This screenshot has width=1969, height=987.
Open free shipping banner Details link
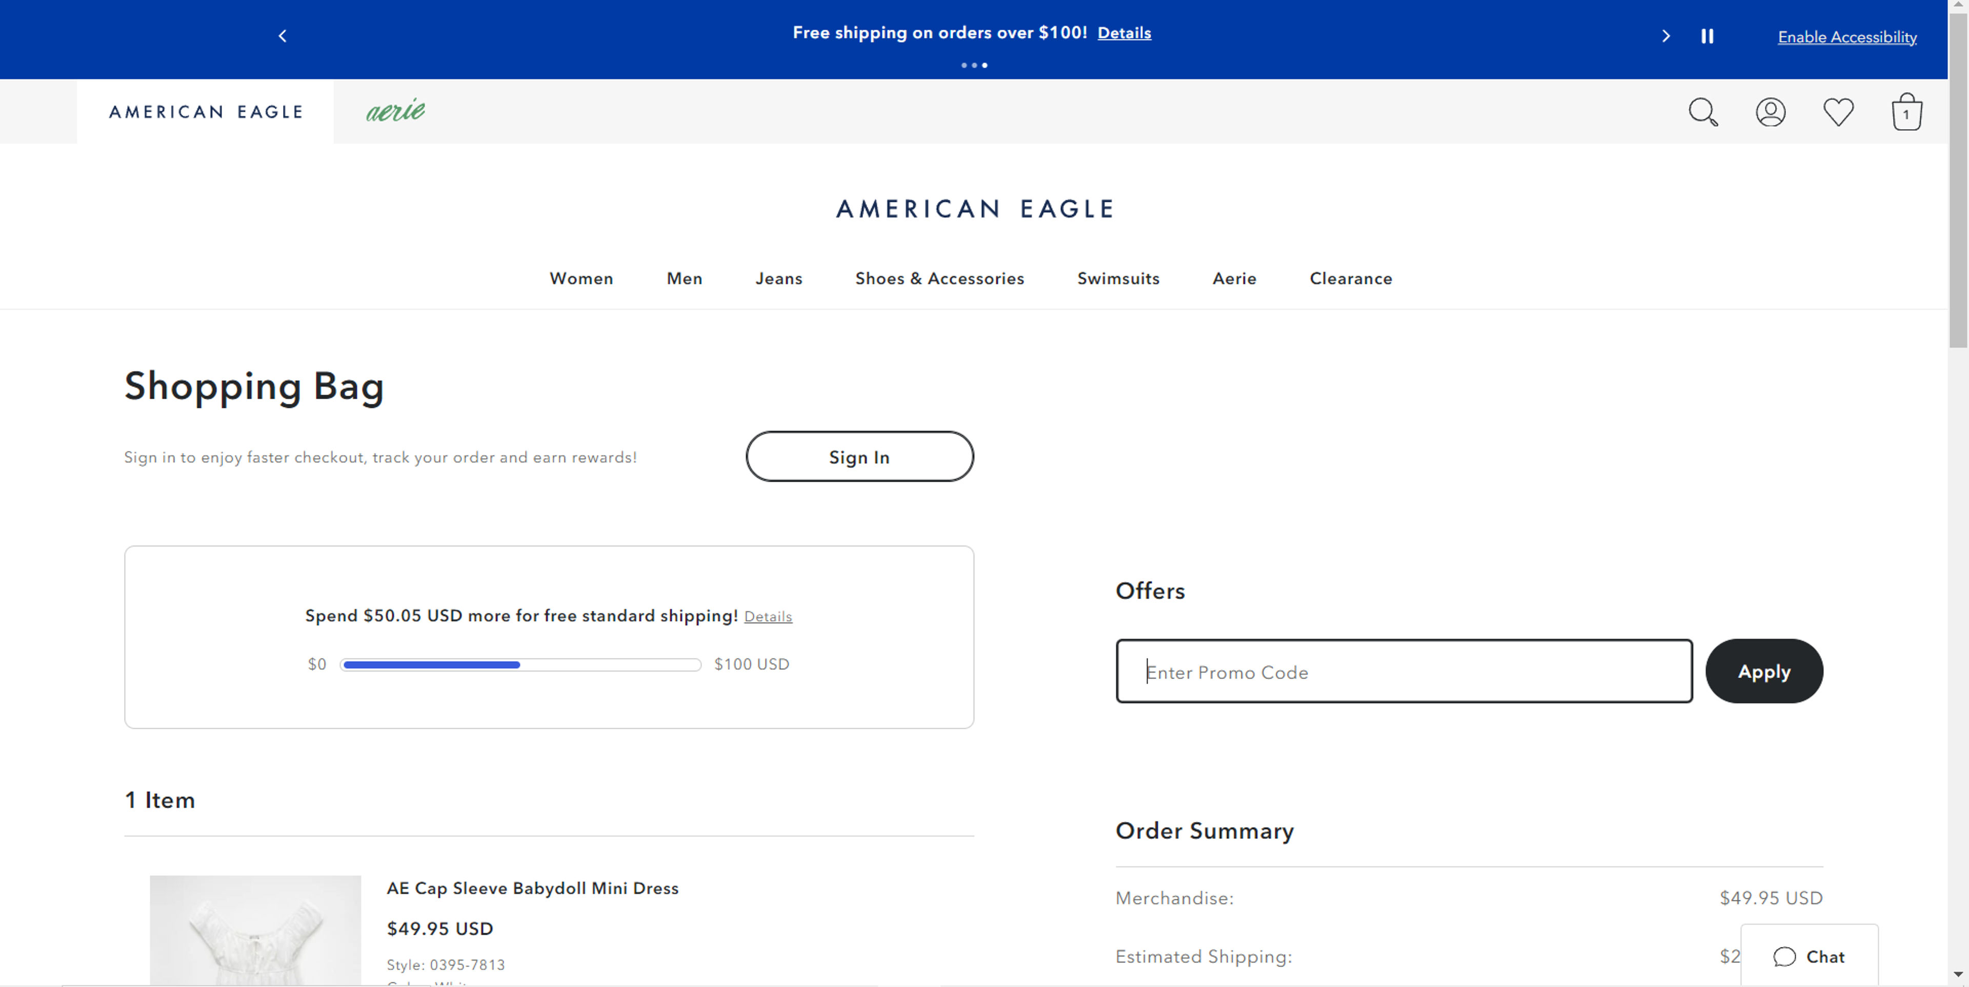(1123, 33)
